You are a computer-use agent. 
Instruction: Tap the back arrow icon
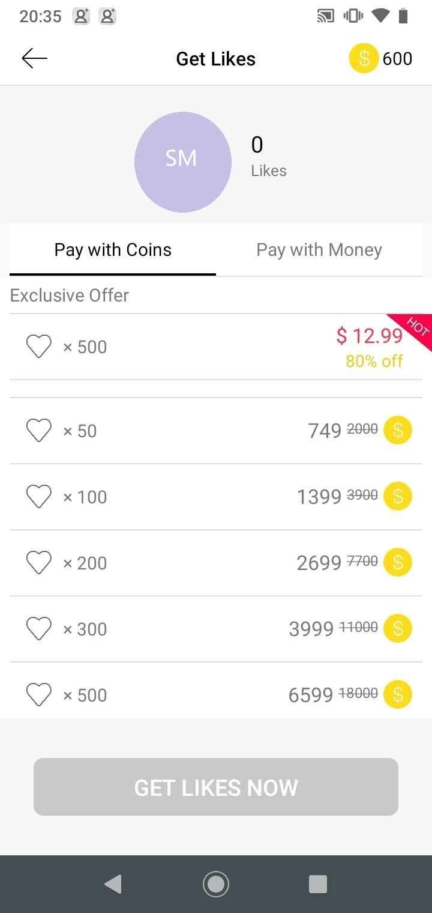pyautogui.click(x=34, y=58)
